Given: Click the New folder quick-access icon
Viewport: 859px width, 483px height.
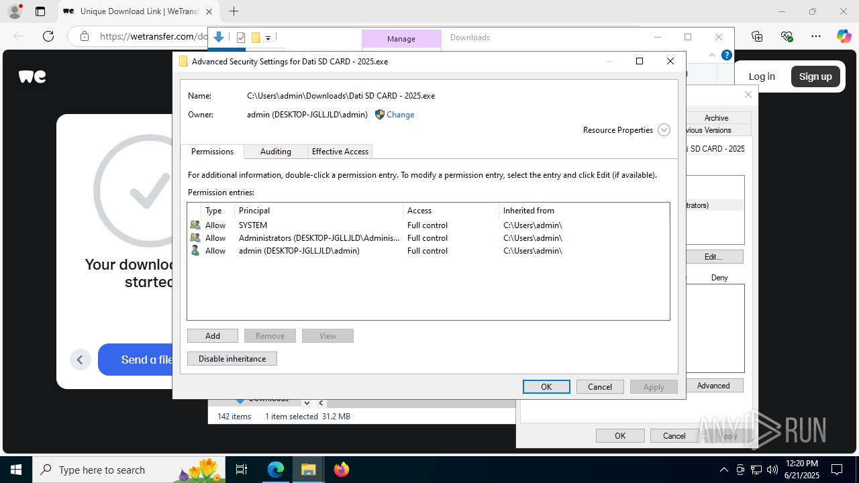Looking at the screenshot, I should 256,38.
